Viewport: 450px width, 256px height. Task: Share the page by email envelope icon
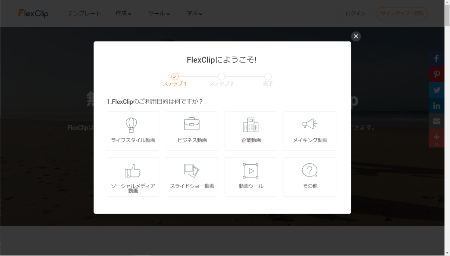[x=436, y=121]
